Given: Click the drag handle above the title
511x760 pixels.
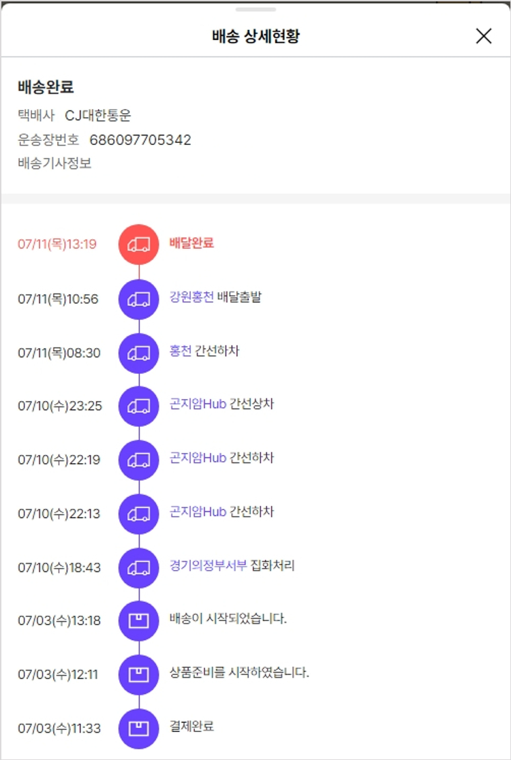Looking at the screenshot, I should [x=255, y=10].
